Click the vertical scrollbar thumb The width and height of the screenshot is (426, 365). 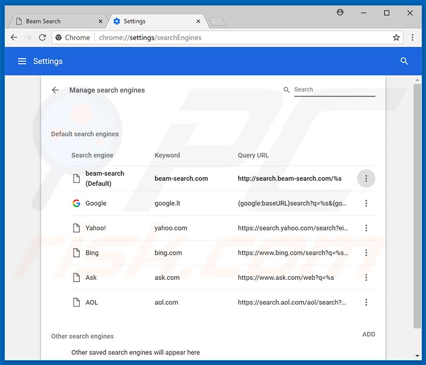[417, 206]
